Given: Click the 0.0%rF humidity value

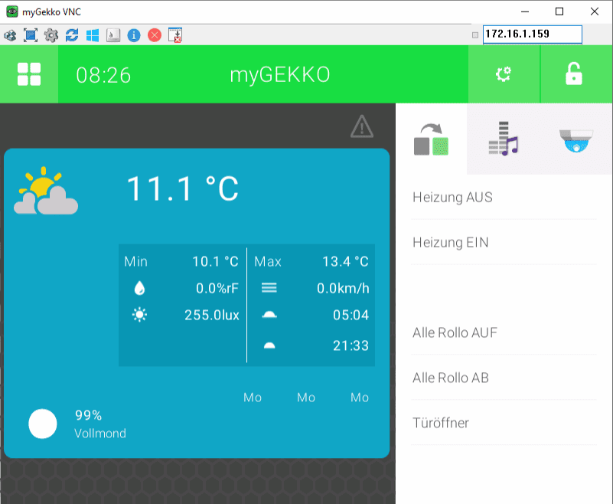Looking at the screenshot, I should [217, 289].
